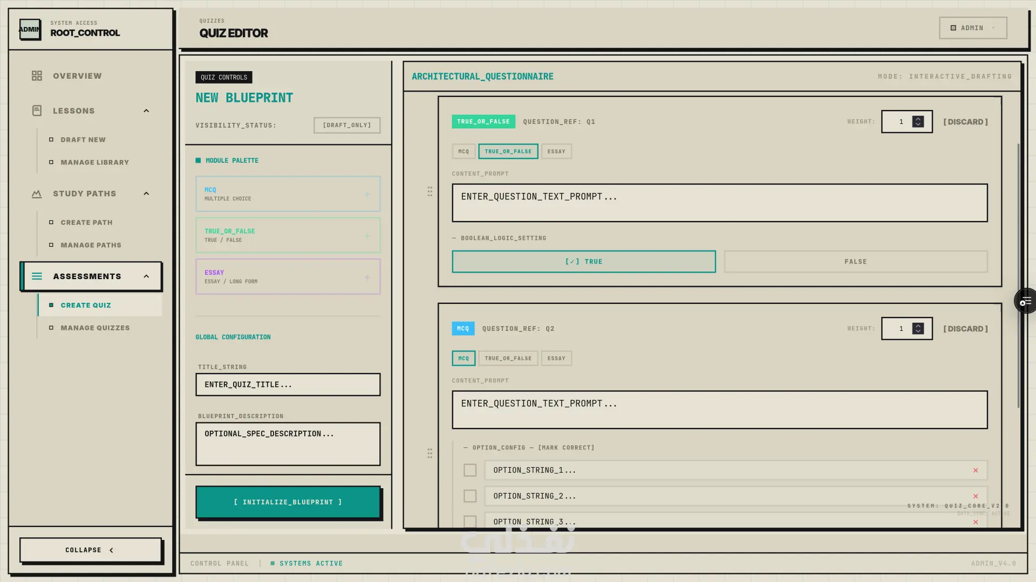Screen dimensions: 1036x582
Task: Click the Assessments list icon
Action: pos(37,276)
